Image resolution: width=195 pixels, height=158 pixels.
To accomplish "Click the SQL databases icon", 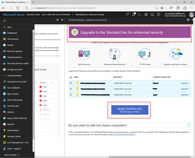I will pos(4,88).
